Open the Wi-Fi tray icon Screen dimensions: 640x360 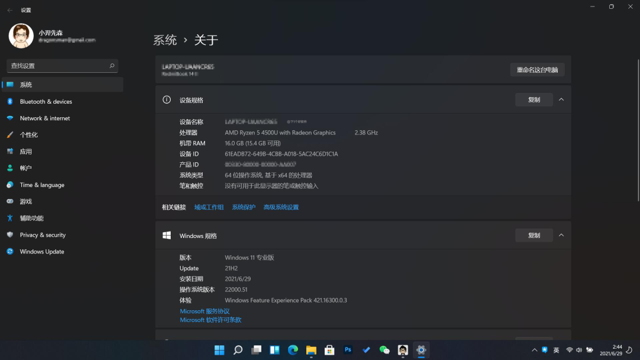pos(569,350)
